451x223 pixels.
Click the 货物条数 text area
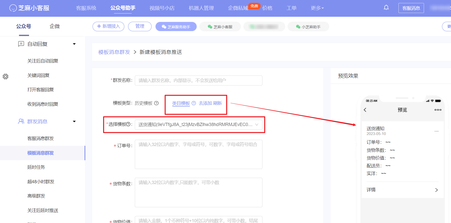199,192
